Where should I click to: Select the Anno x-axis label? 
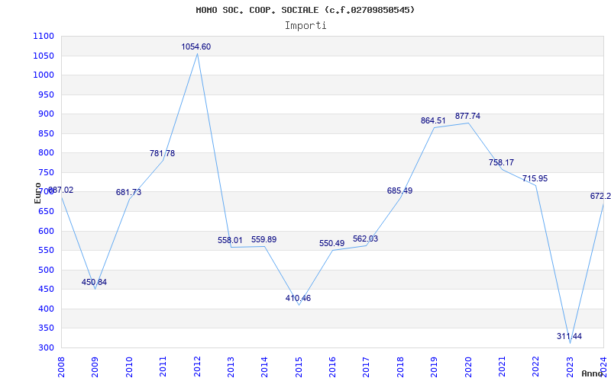coord(593,373)
